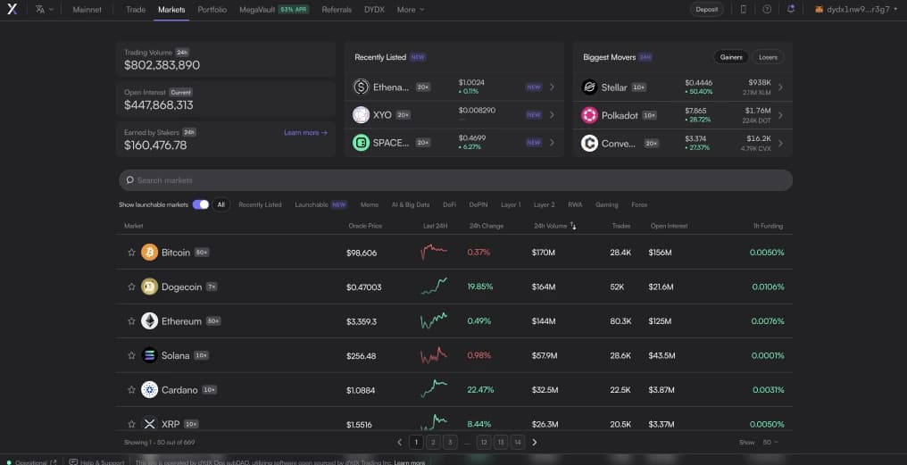Open the notifications icon in header
Screen dimensions: 907x465
click(791, 9)
